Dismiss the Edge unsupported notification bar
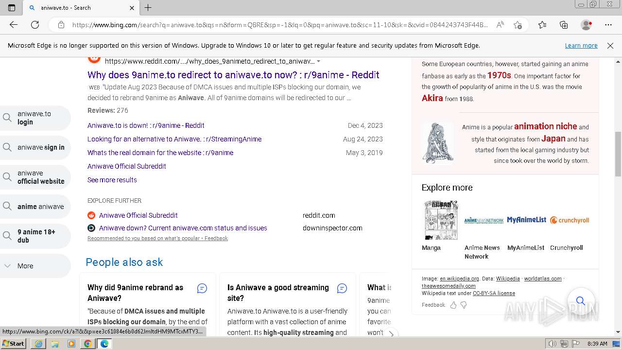 coord(610,46)
